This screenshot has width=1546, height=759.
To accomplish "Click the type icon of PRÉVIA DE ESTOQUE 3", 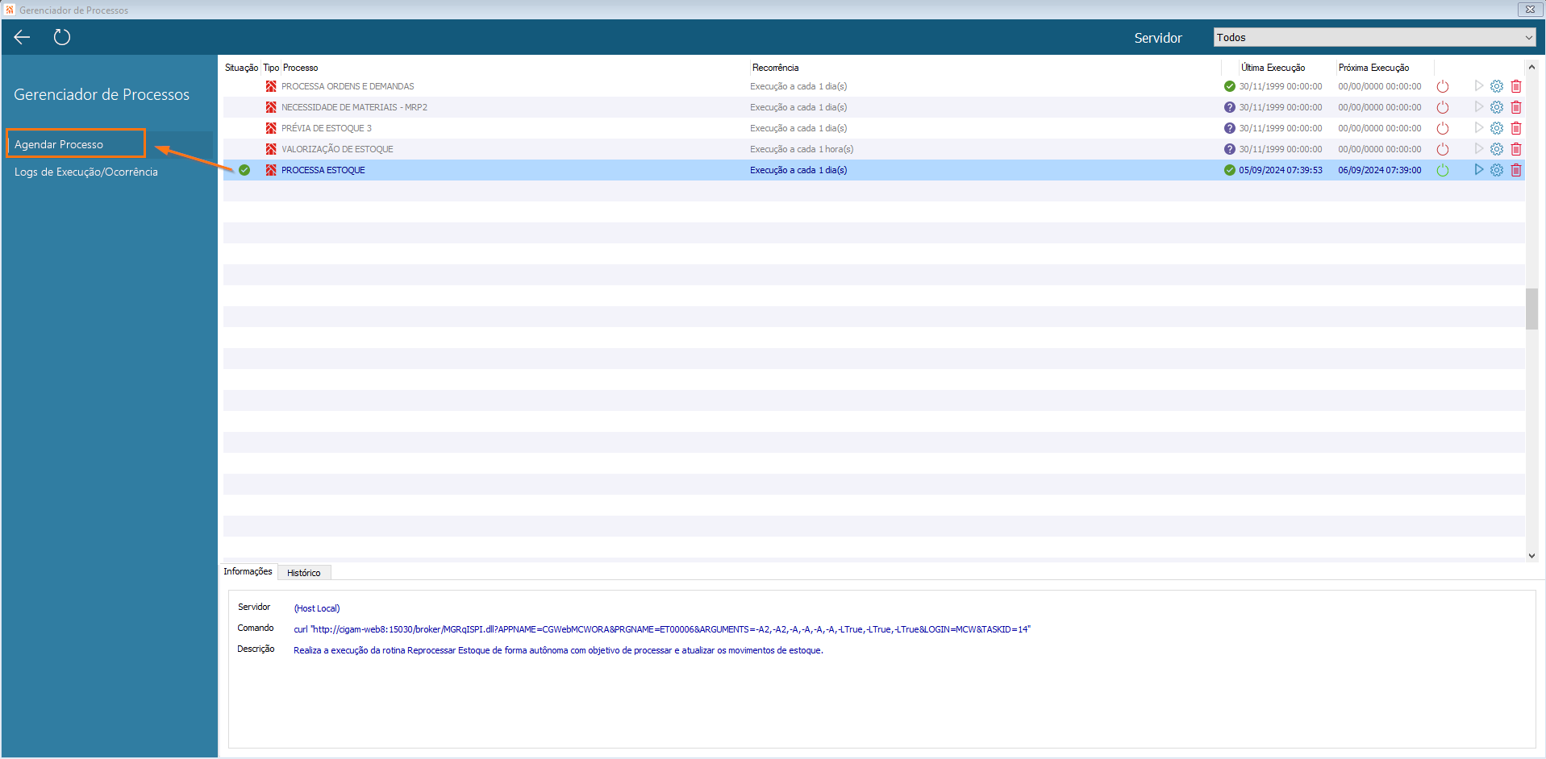I will tap(271, 128).
